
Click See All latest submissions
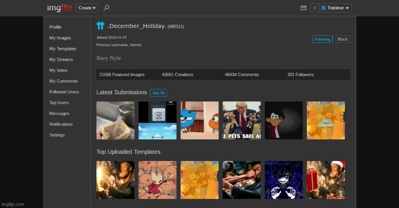tap(158, 93)
